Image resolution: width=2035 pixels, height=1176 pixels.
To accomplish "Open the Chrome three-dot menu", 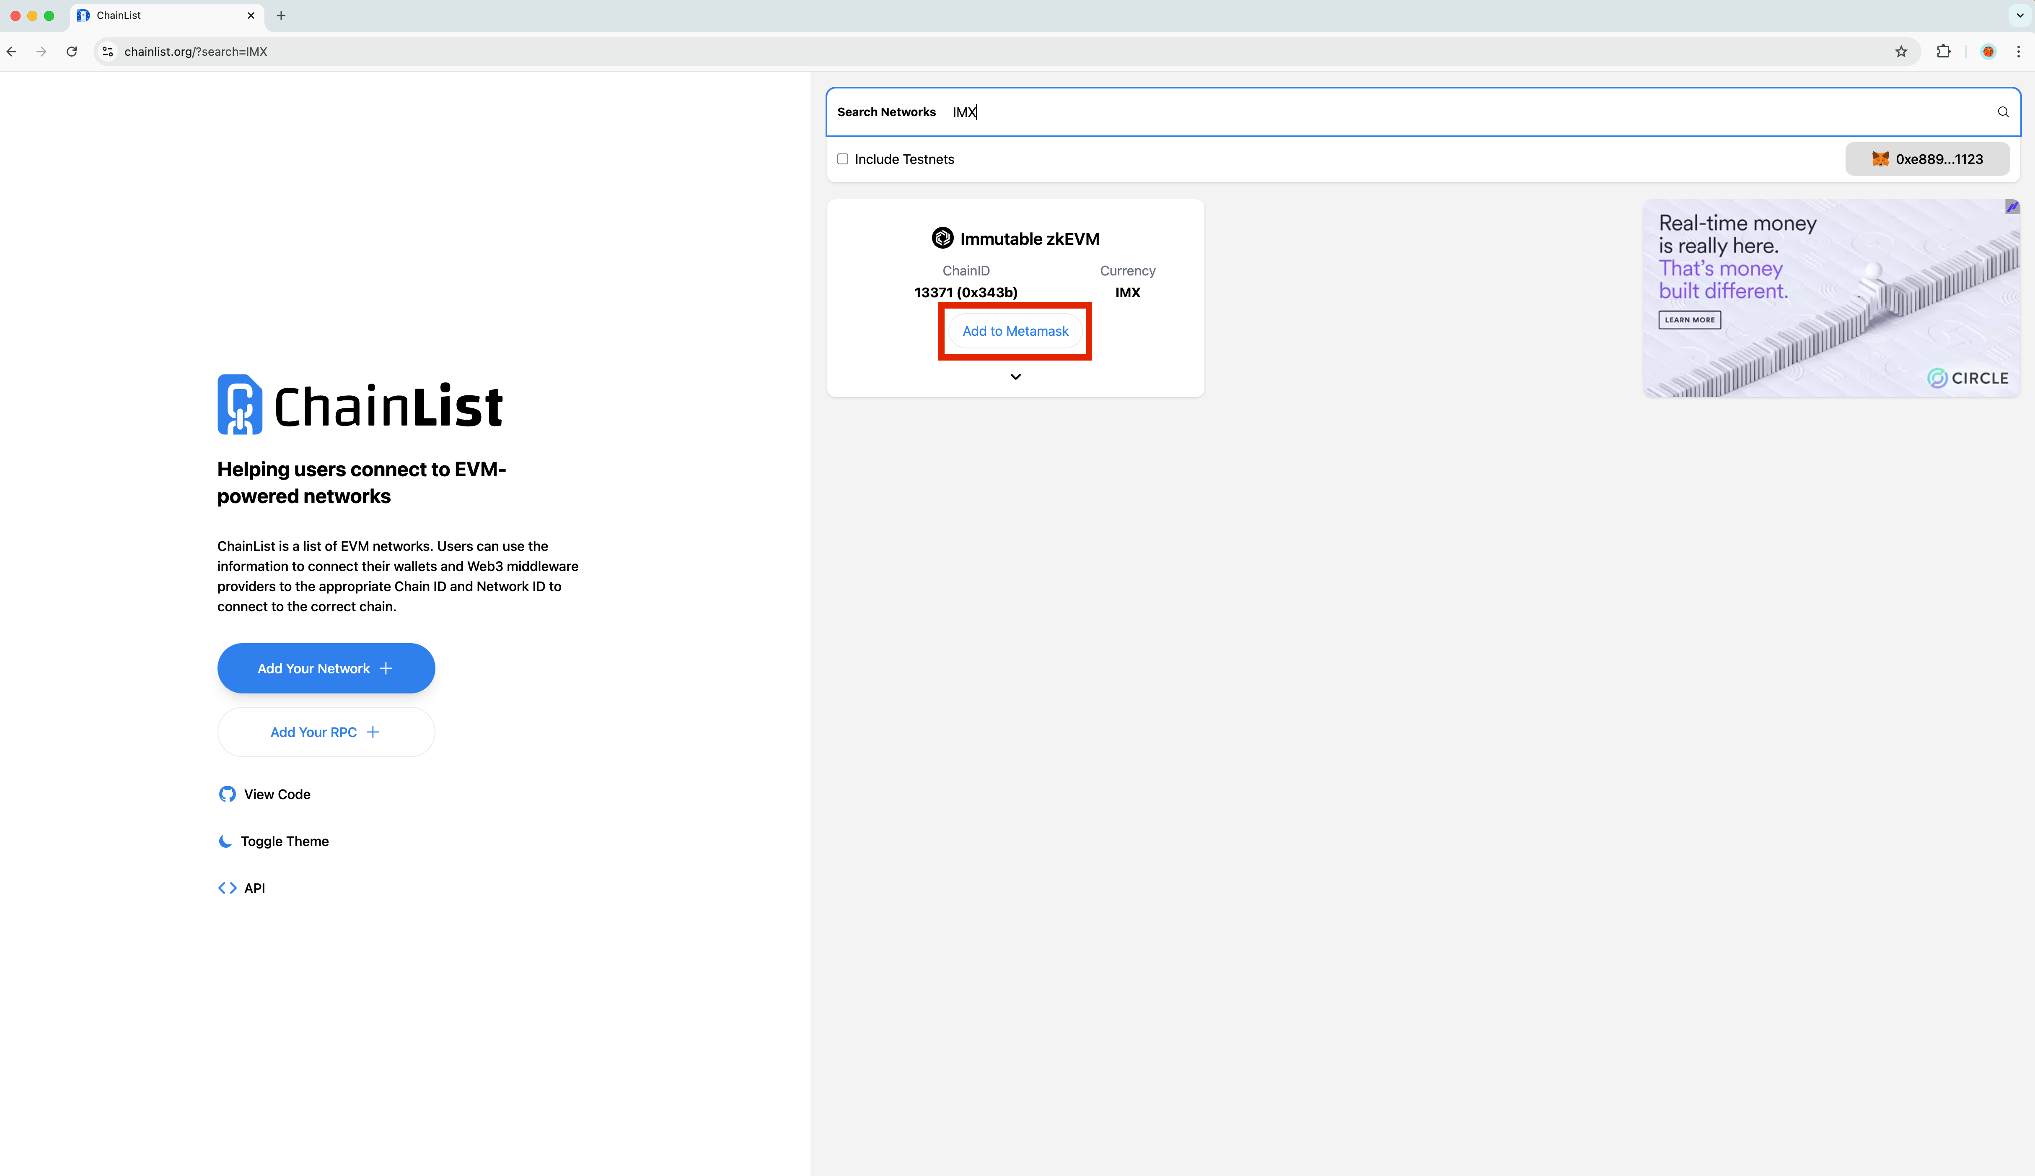I will pos(2018,52).
